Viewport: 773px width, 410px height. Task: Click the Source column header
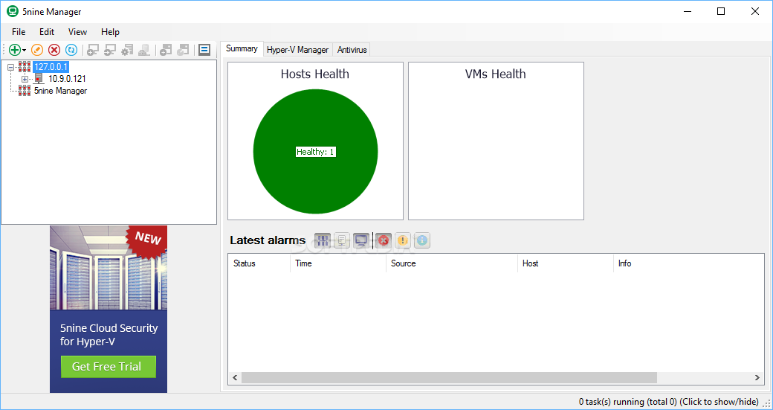(452, 263)
